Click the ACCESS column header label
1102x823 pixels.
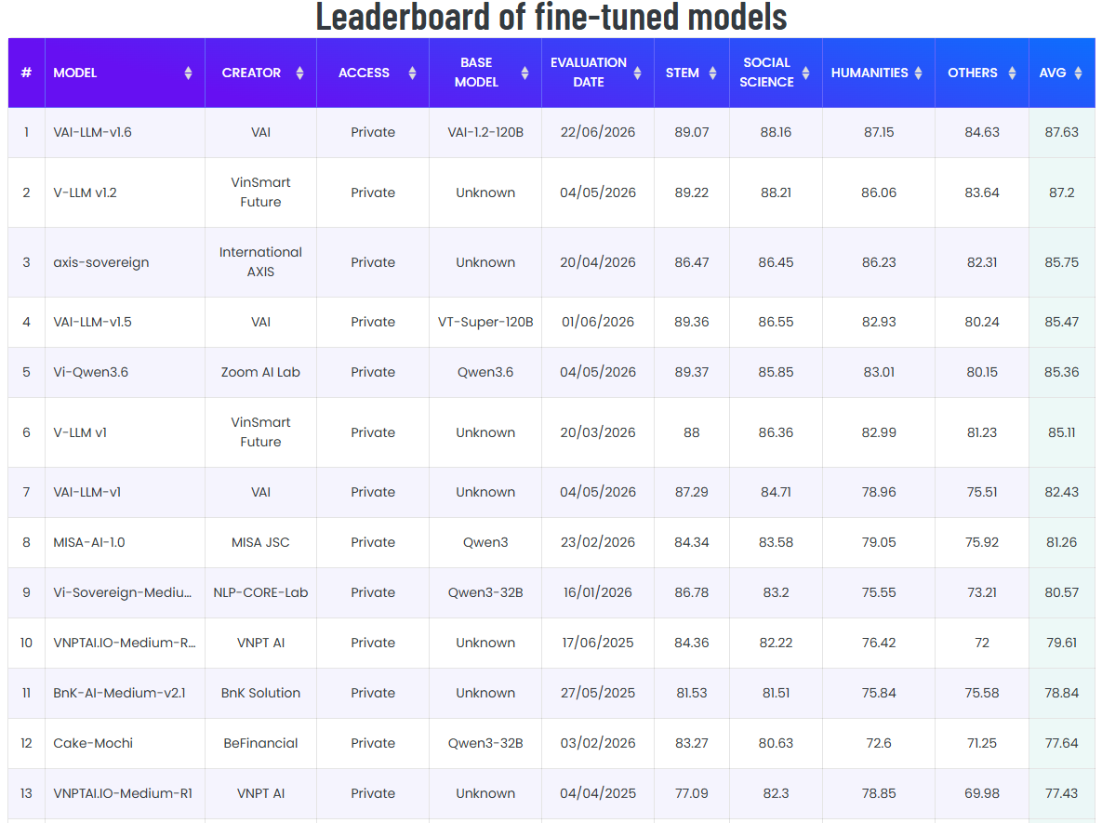364,73
